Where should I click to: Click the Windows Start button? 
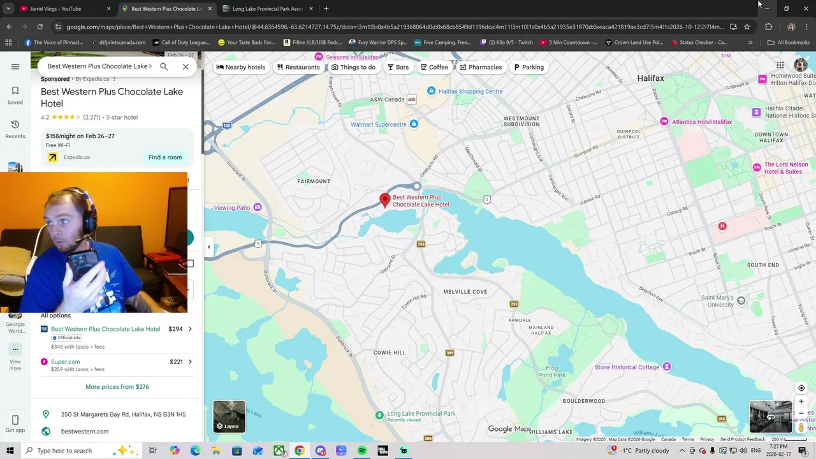click(10, 451)
